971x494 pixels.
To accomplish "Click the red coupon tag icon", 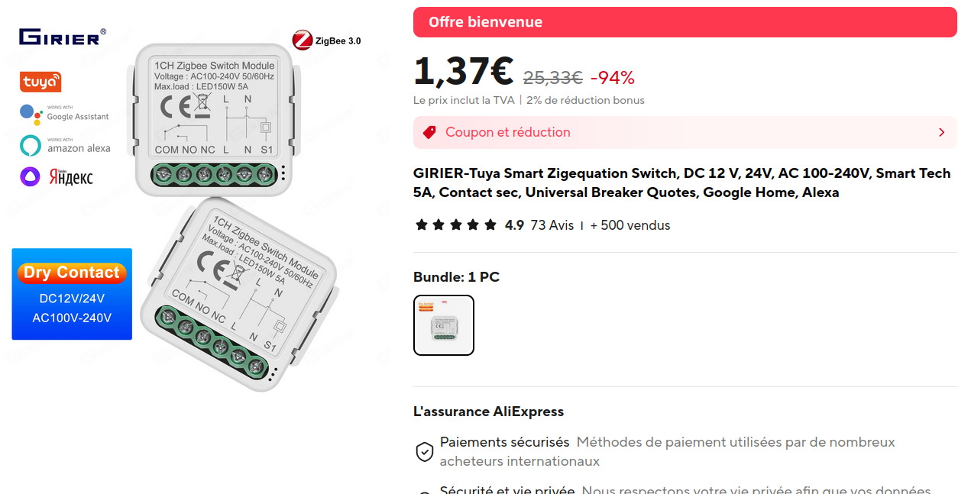I will coord(429,132).
